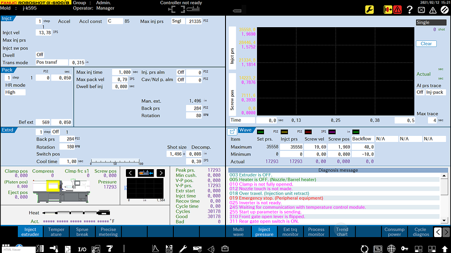Open first N/A wave item selector
The image size is (451, 253).
coord(387,139)
